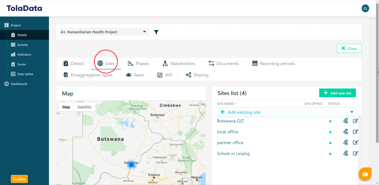Open the orange chat widget
Screen dimensions: 379x185
click(x=365, y=174)
